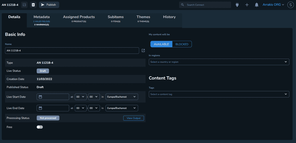This screenshot has width=296, height=143.
Task: Expand the content tag dropdown
Action: coord(219,94)
